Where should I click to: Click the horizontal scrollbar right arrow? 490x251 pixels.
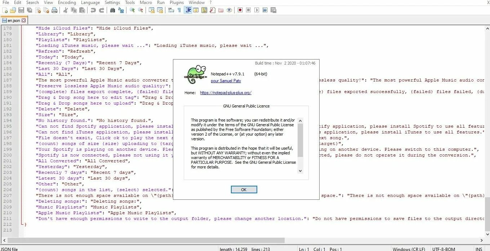482,240
